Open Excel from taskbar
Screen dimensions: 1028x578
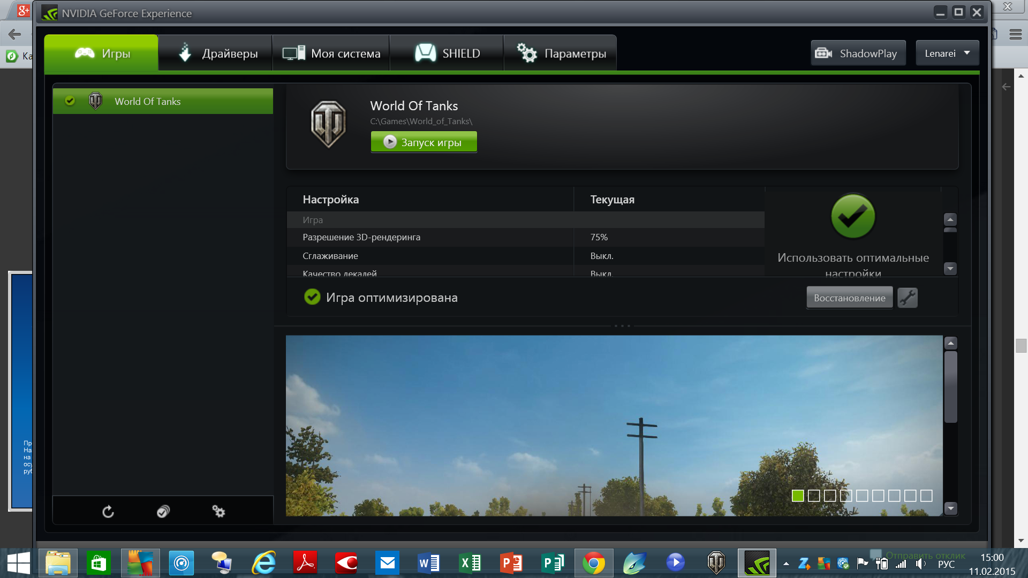click(470, 563)
